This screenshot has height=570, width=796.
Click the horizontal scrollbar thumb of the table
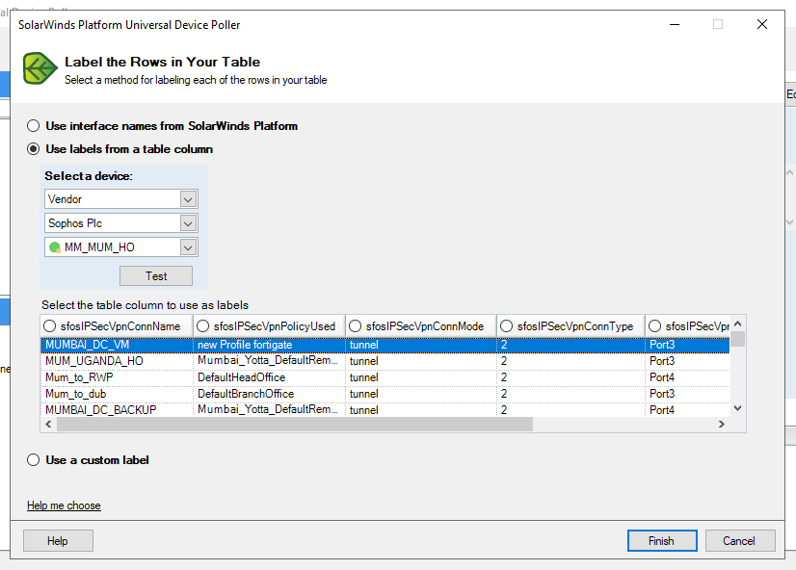click(x=295, y=425)
